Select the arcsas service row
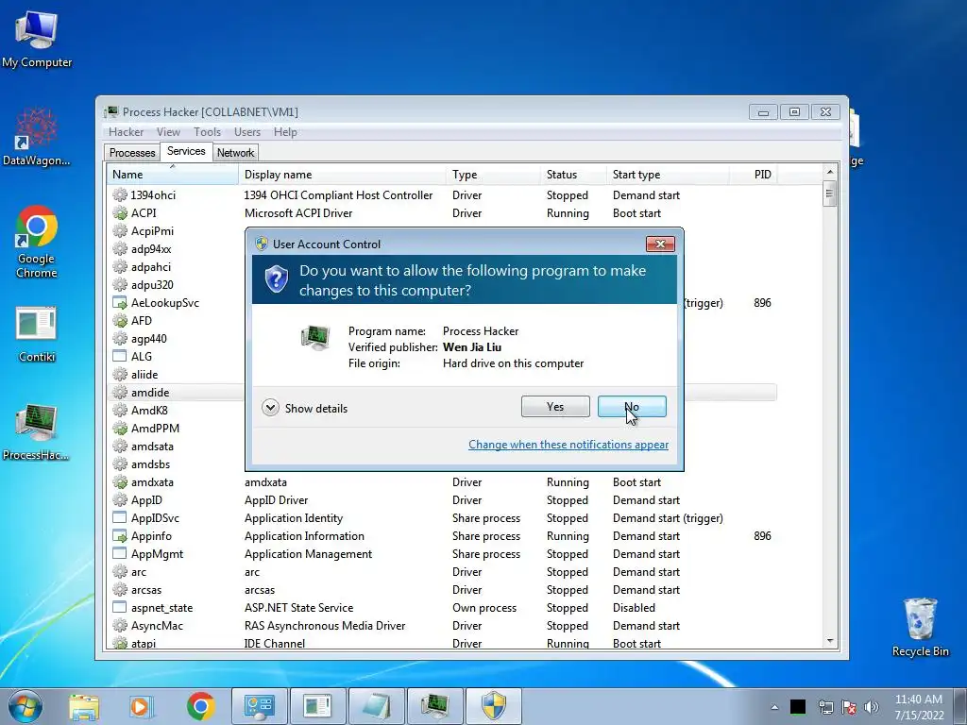The image size is (967, 725). [x=442, y=590]
